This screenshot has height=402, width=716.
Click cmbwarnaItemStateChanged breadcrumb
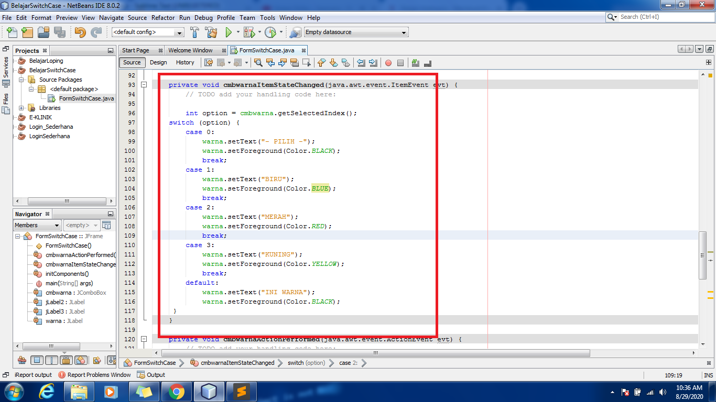[x=233, y=363]
